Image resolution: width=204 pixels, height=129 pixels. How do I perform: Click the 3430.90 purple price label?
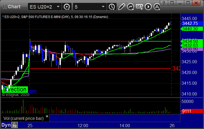[192, 49]
